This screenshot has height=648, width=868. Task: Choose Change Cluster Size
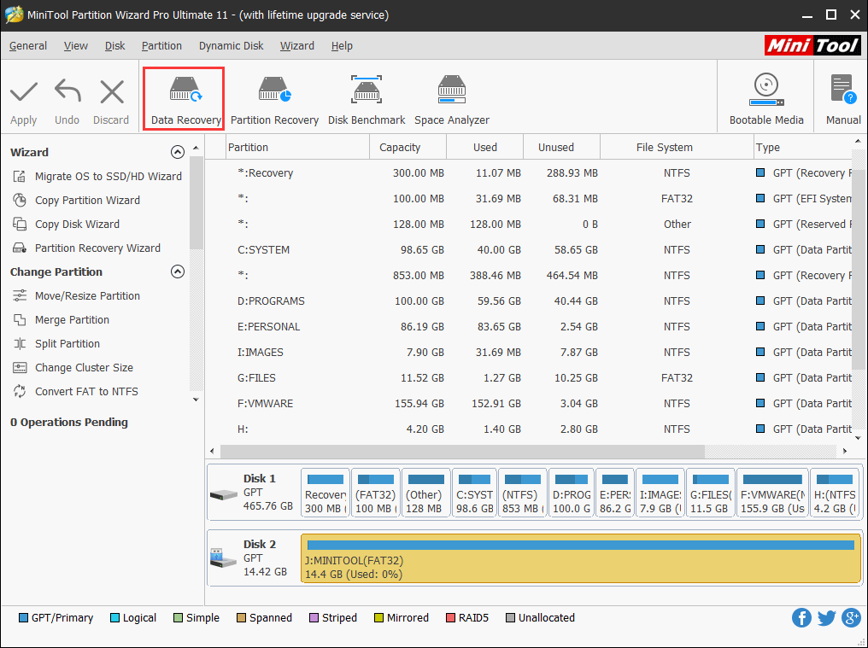point(73,367)
